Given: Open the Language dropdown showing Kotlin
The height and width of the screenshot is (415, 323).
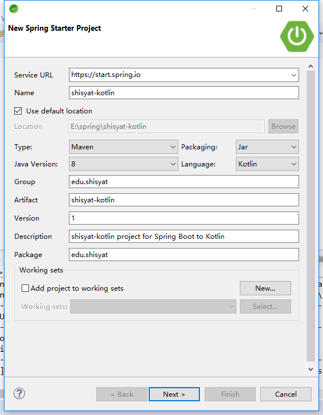Looking at the screenshot, I should [x=267, y=164].
